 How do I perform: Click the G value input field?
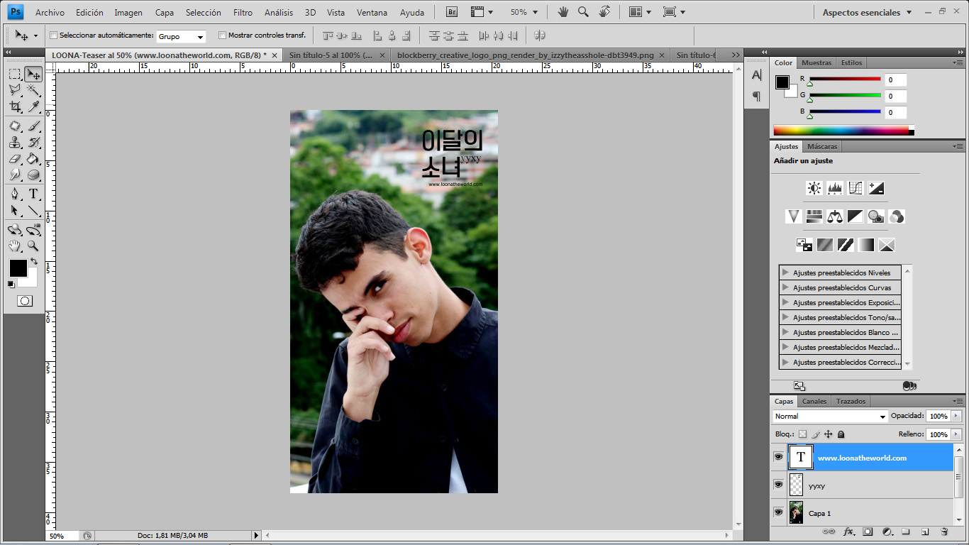[895, 96]
